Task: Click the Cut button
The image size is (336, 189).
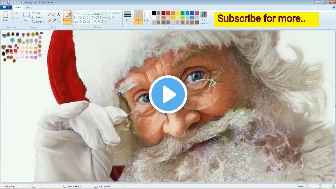Action: pos(14,13)
